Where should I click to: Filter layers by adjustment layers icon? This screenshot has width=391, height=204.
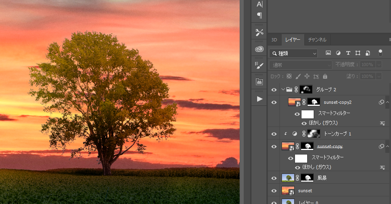pyautogui.click(x=338, y=53)
